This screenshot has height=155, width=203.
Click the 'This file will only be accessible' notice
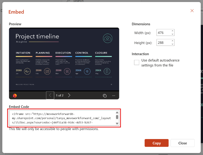coord(54,129)
